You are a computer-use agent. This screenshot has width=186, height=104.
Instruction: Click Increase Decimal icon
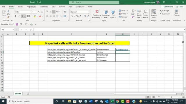(85, 16)
